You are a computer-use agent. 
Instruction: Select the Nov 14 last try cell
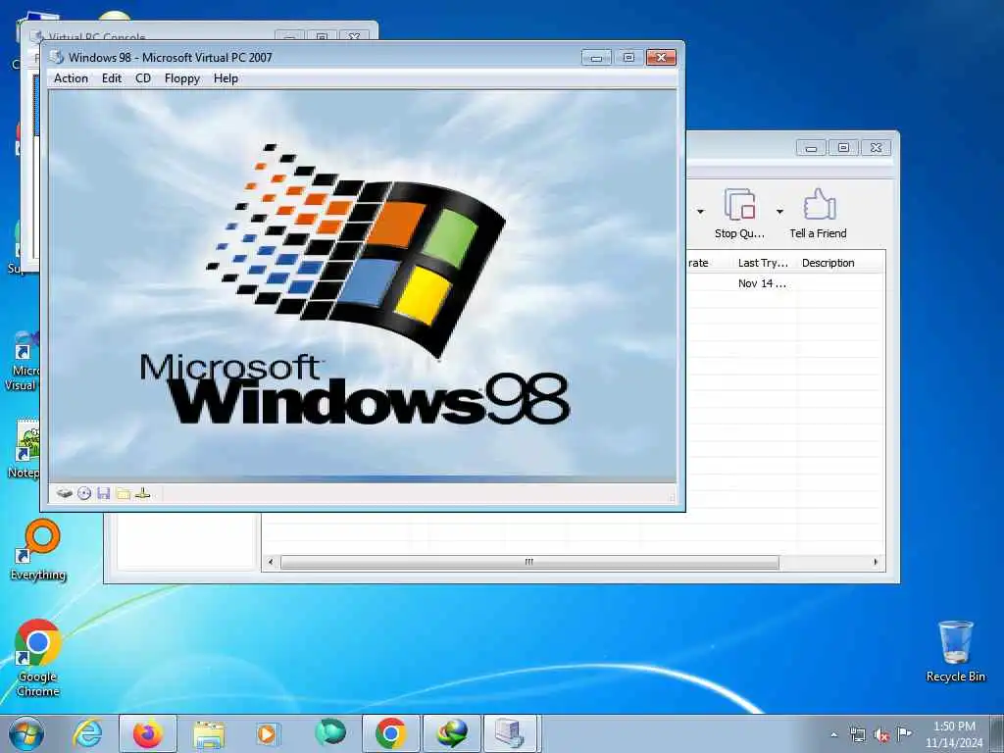(762, 283)
